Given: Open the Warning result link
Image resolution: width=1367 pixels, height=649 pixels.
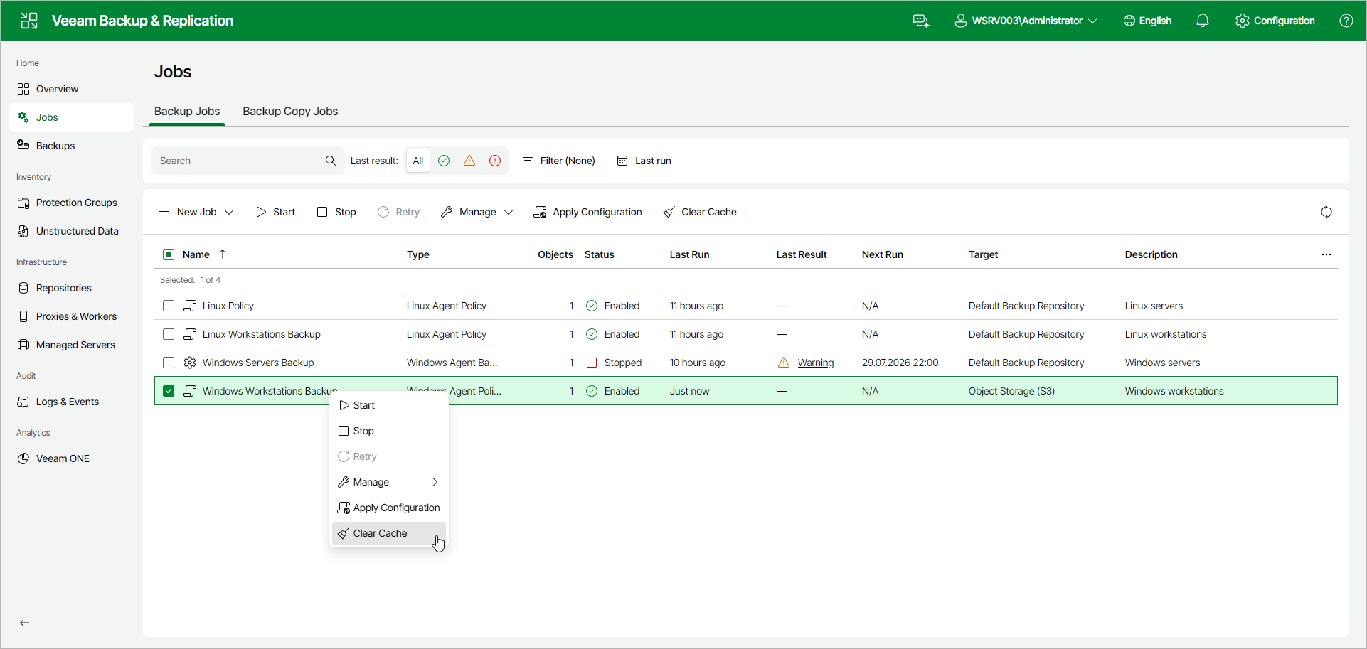Looking at the screenshot, I should tap(816, 363).
